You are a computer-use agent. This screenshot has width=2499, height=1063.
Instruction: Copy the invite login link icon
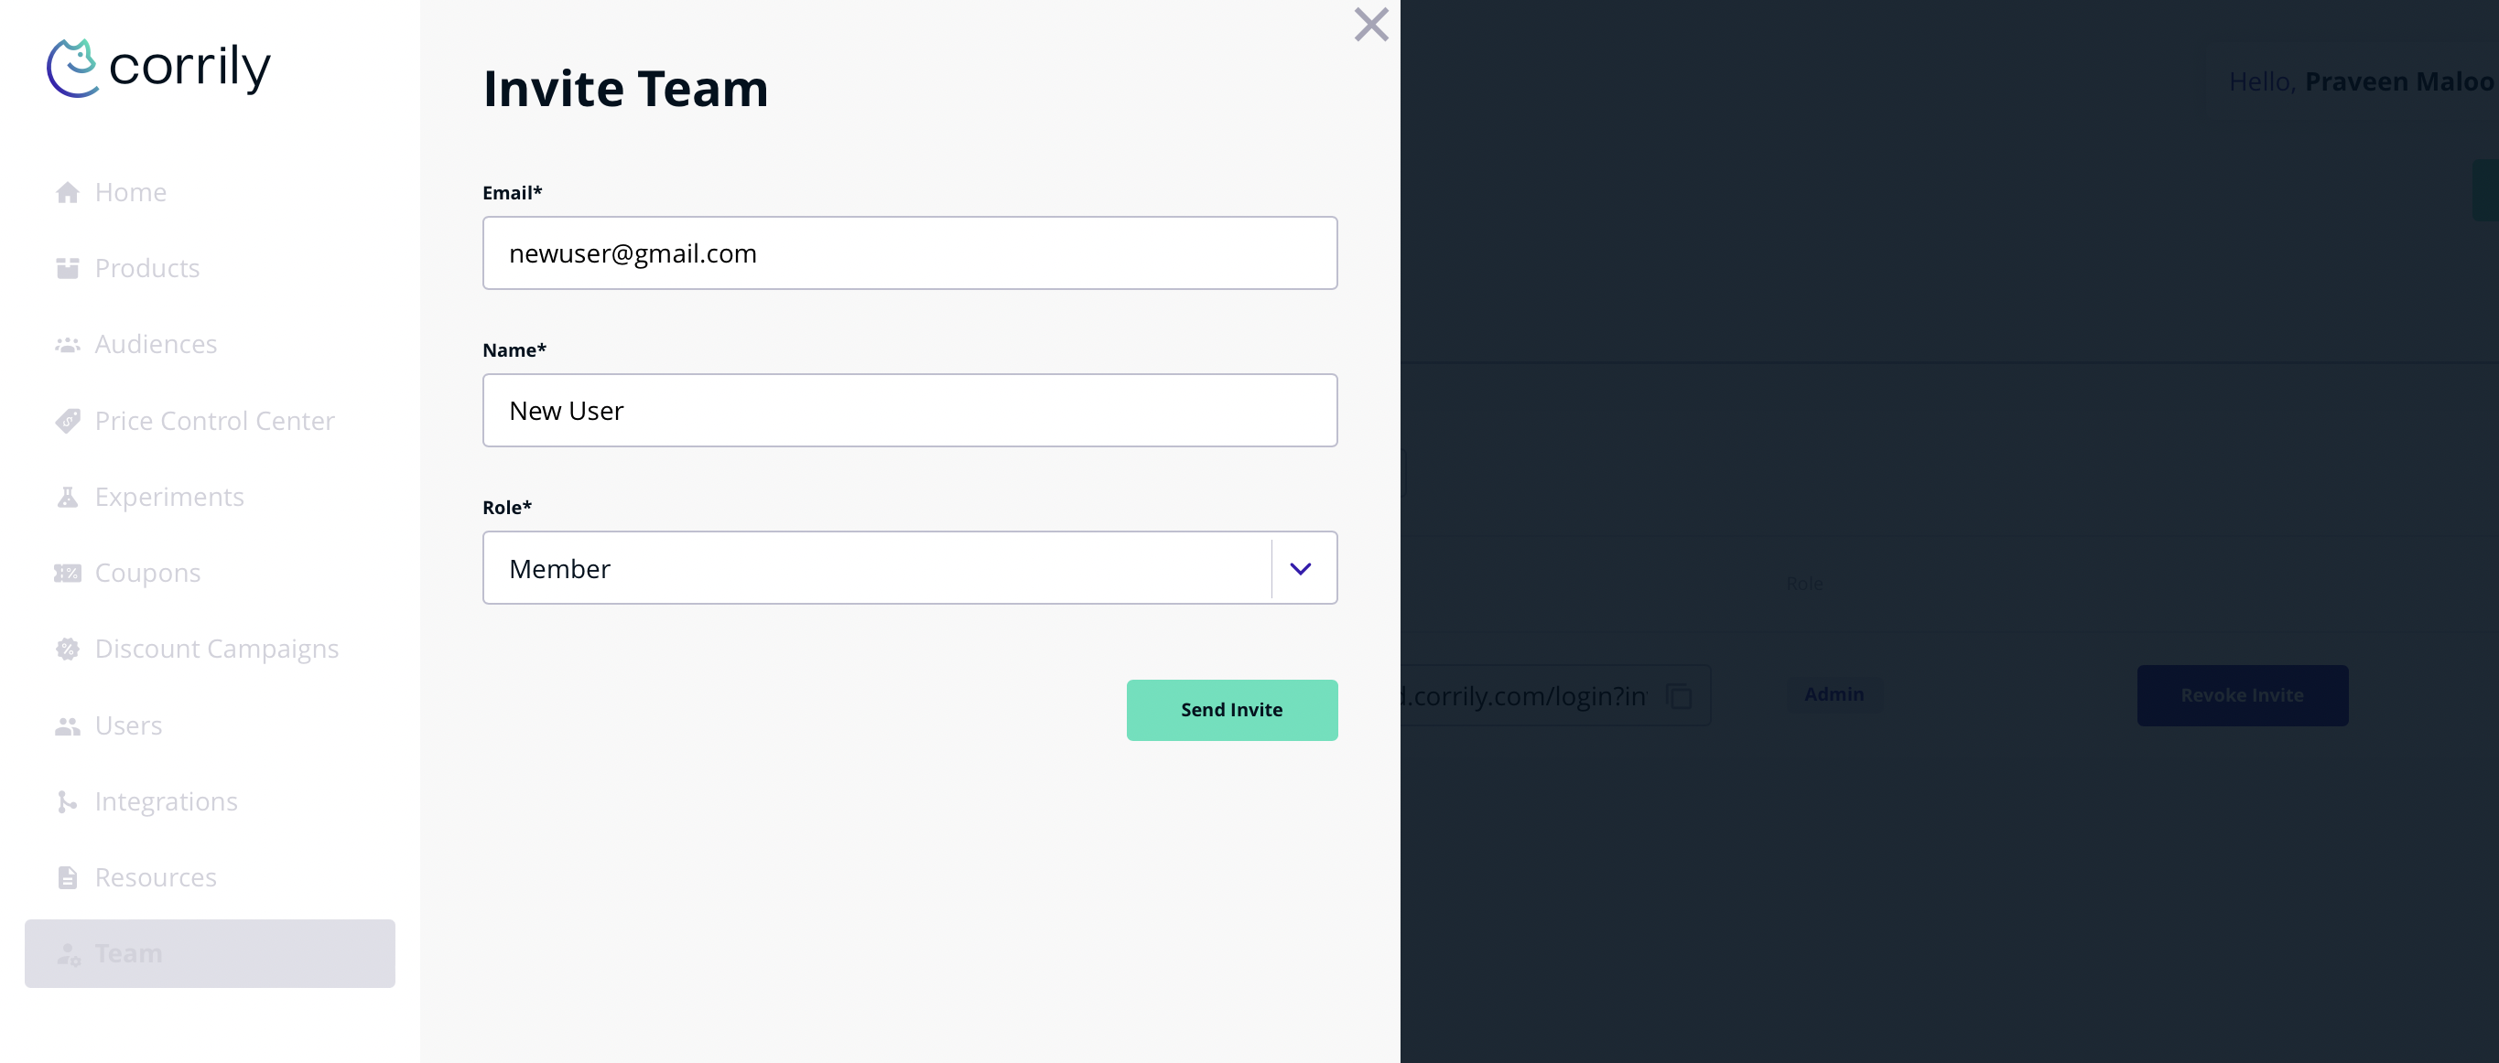[1678, 695]
